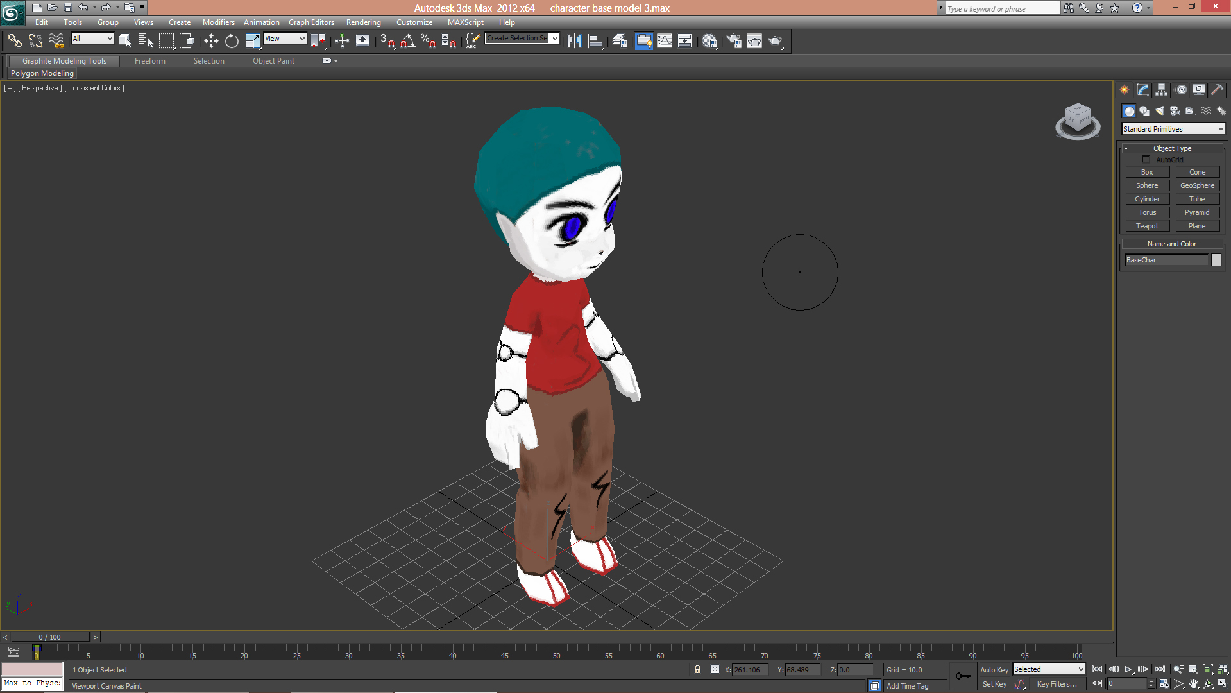Click the Align tool icon

click(x=595, y=41)
